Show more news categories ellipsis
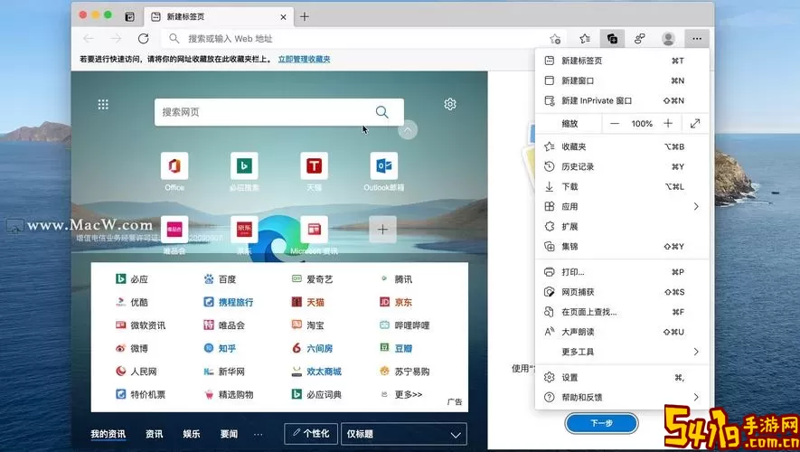 259,434
